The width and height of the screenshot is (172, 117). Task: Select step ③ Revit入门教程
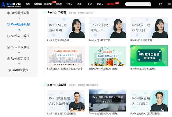point(18,36)
